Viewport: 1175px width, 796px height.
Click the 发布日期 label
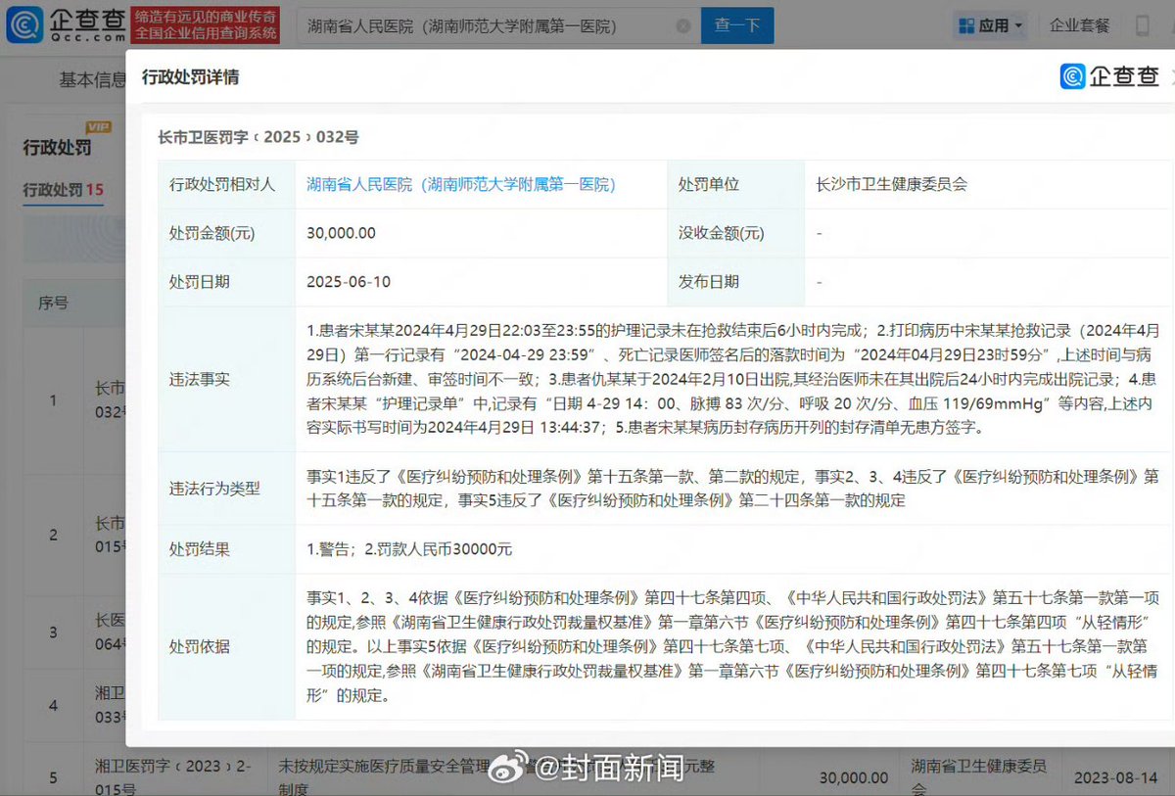click(x=709, y=282)
